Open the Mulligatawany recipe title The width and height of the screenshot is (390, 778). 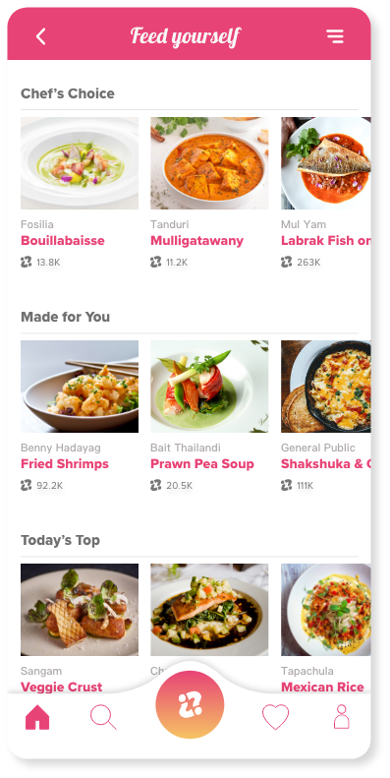coord(196,241)
